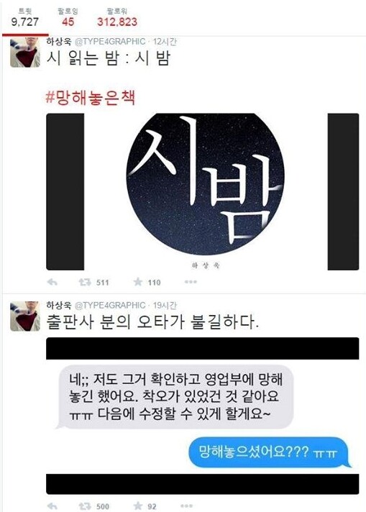Screen dimensions: 366x512
Task: Open more options on the first tweet
Action: (191, 282)
